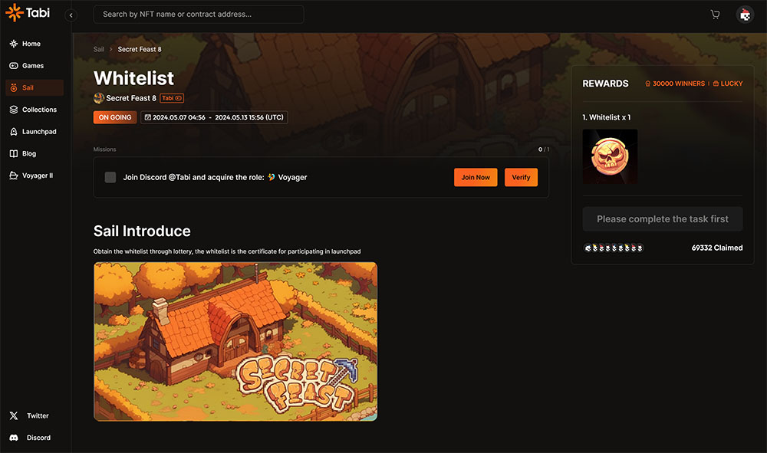
Task: Click the Verify button
Action: click(x=521, y=177)
